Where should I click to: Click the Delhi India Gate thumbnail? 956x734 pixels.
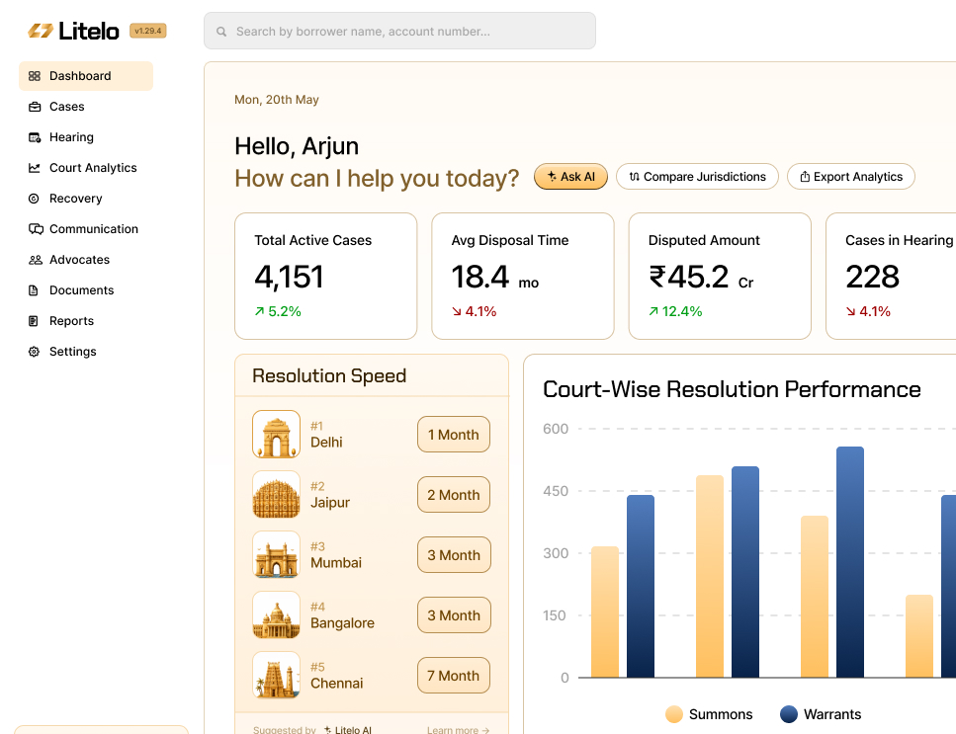coord(276,435)
